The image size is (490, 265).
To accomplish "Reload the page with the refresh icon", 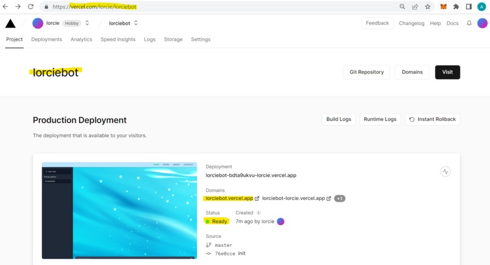I will (30, 7).
